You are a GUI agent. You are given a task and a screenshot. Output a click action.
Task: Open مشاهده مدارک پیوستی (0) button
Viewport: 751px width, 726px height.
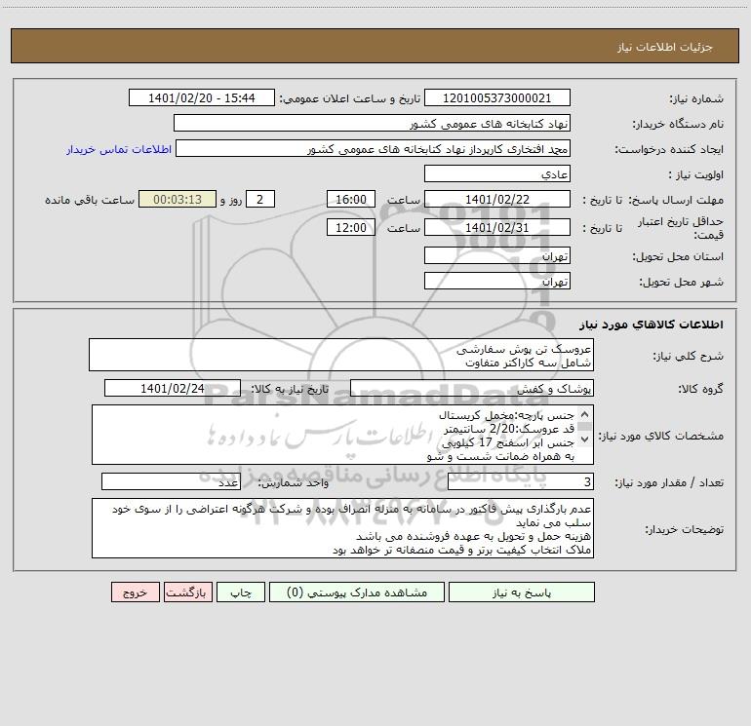(x=357, y=592)
